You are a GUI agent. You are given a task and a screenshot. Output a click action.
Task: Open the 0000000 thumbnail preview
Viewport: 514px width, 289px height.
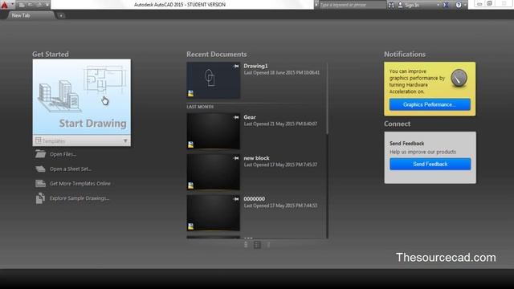pyautogui.click(x=214, y=213)
